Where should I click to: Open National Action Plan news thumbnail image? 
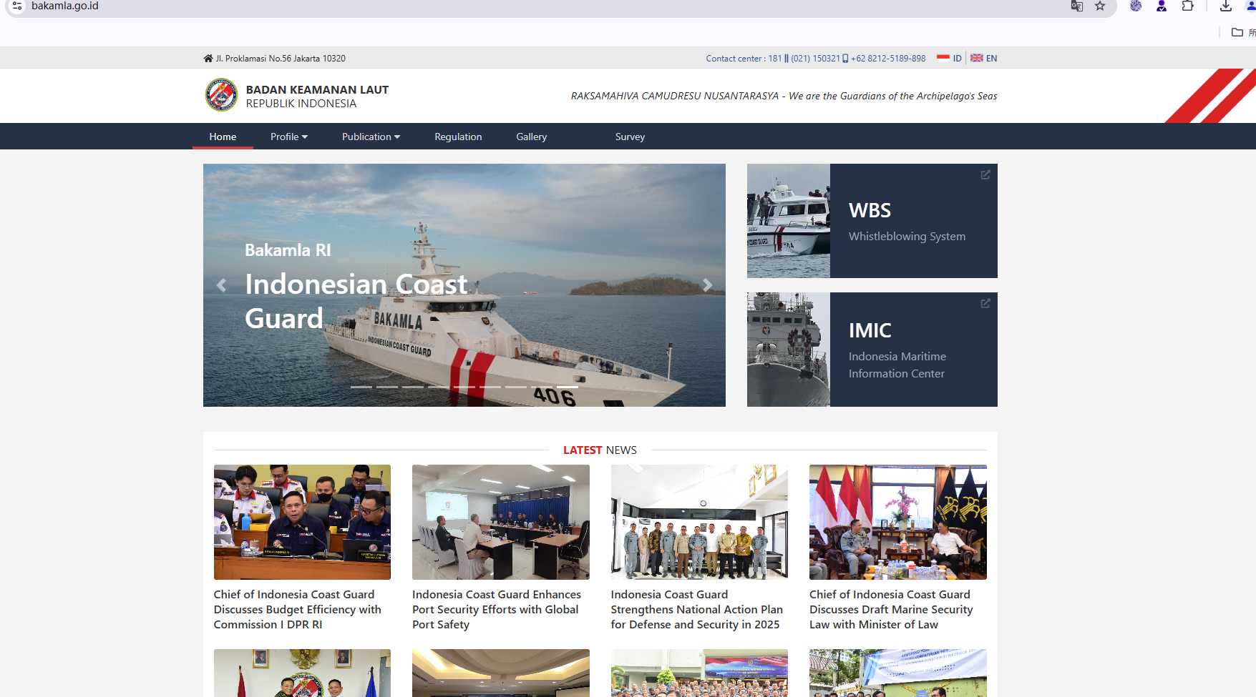699,522
